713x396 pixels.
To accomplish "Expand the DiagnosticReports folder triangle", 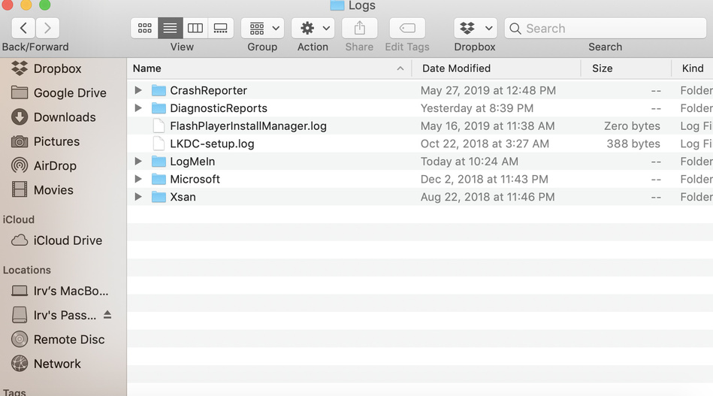I will pyautogui.click(x=138, y=108).
